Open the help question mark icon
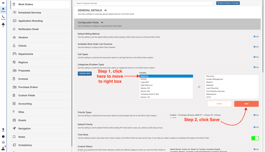This screenshot has width=265, height=152. pos(3,137)
